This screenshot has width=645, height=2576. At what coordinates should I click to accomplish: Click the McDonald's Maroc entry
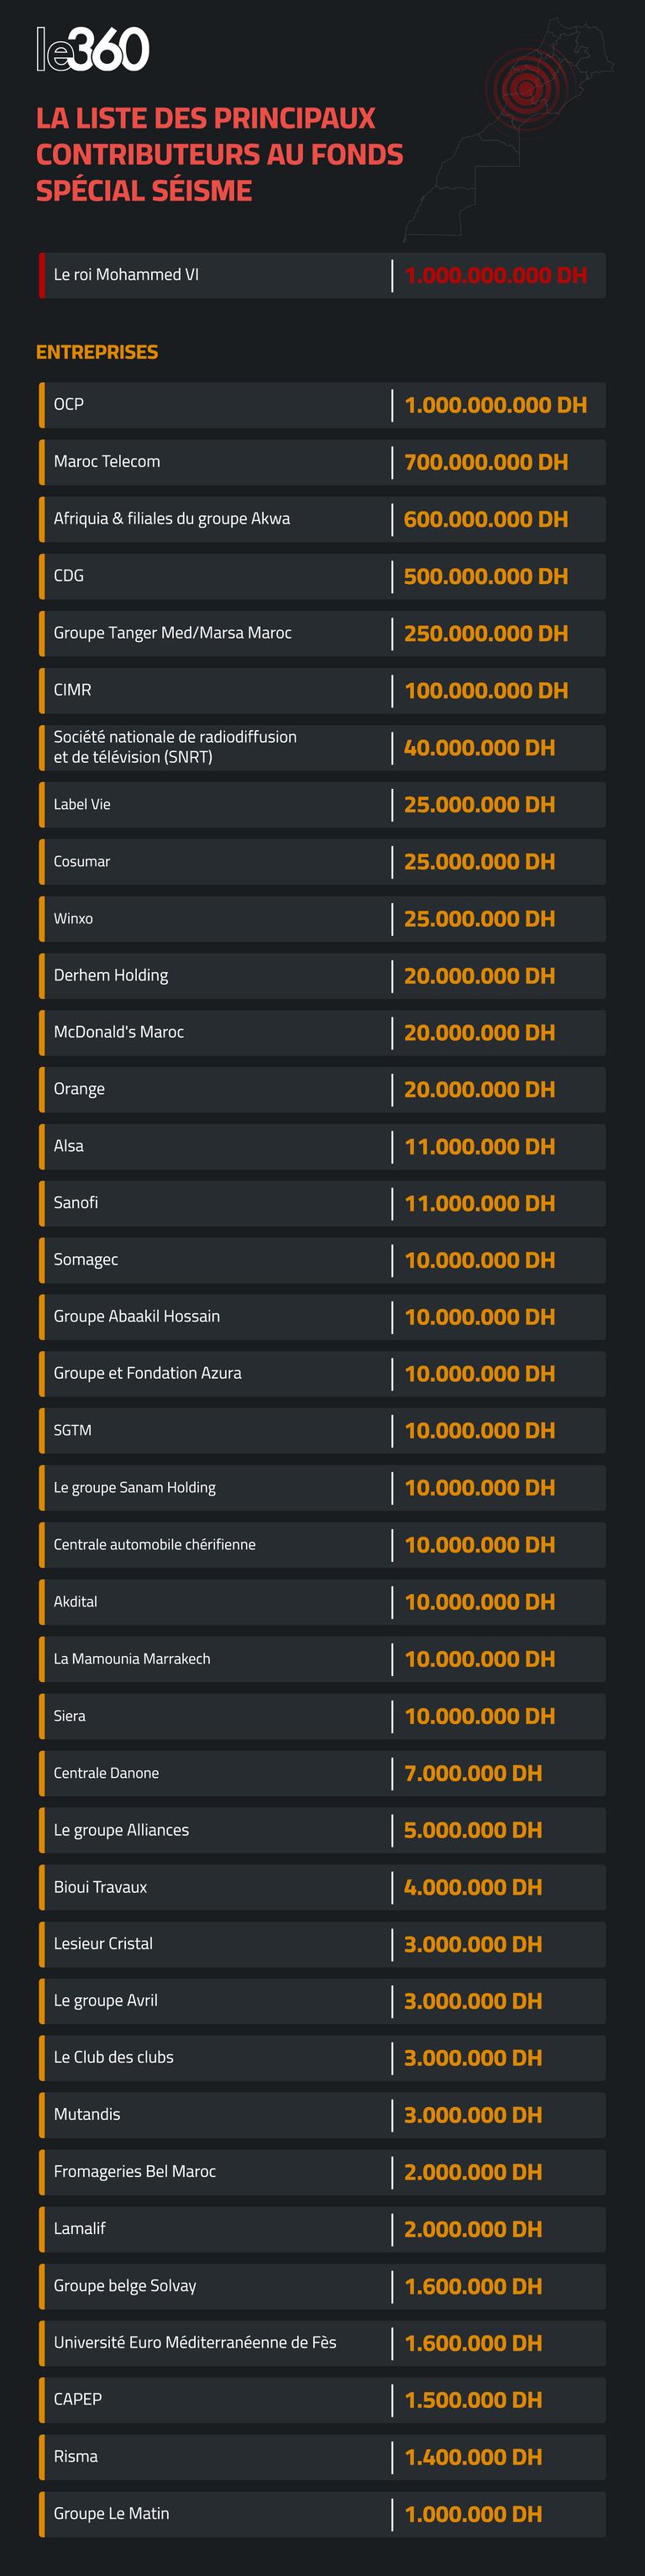(119, 1032)
